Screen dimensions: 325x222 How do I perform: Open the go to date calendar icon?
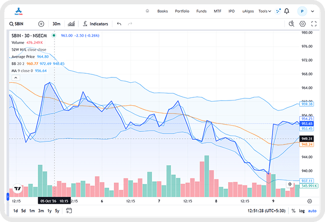click(x=69, y=210)
